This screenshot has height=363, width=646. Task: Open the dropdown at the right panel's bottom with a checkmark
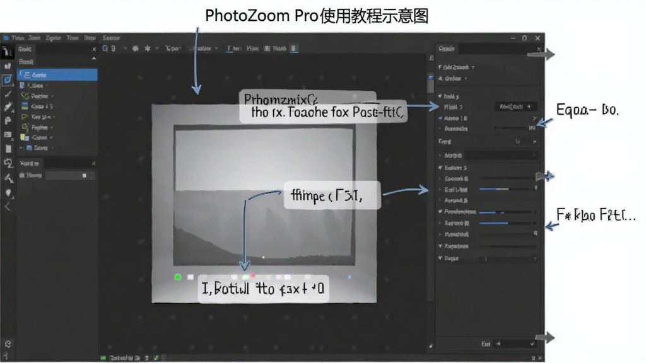(x=515, y=343)
